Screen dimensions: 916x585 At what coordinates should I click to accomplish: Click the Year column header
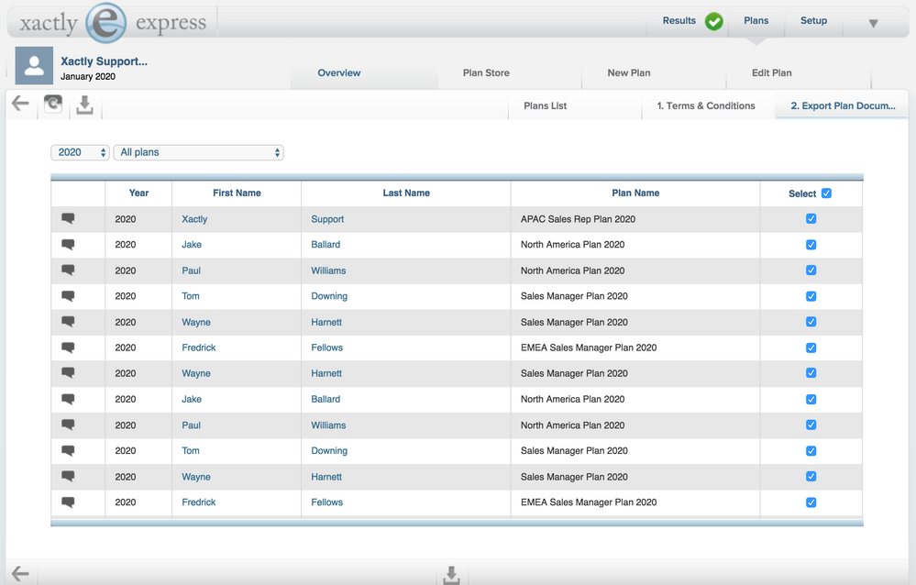pos(138,193)
